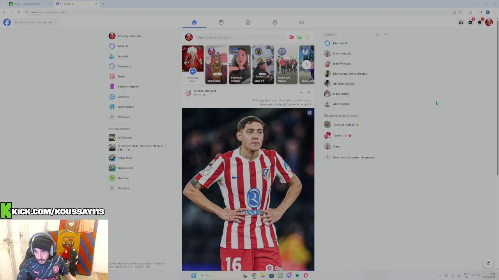This screenshot has height=280, width=499.
Task: Click the Rechercher sur Facebook search field
Action: click(35, 22)
